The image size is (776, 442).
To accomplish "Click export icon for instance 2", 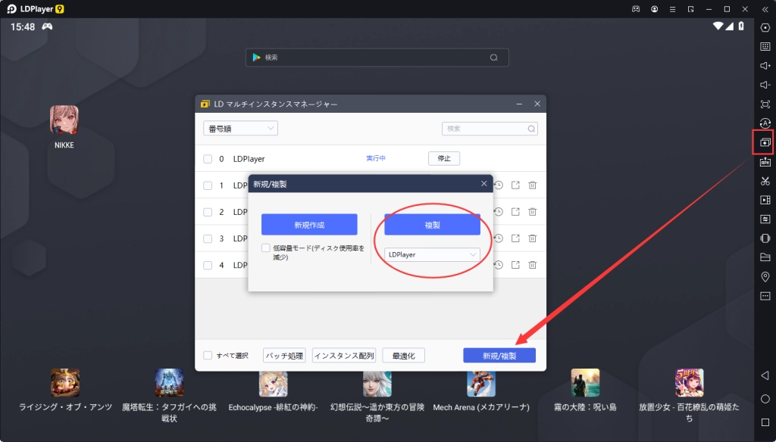I will tap(515, 212).
